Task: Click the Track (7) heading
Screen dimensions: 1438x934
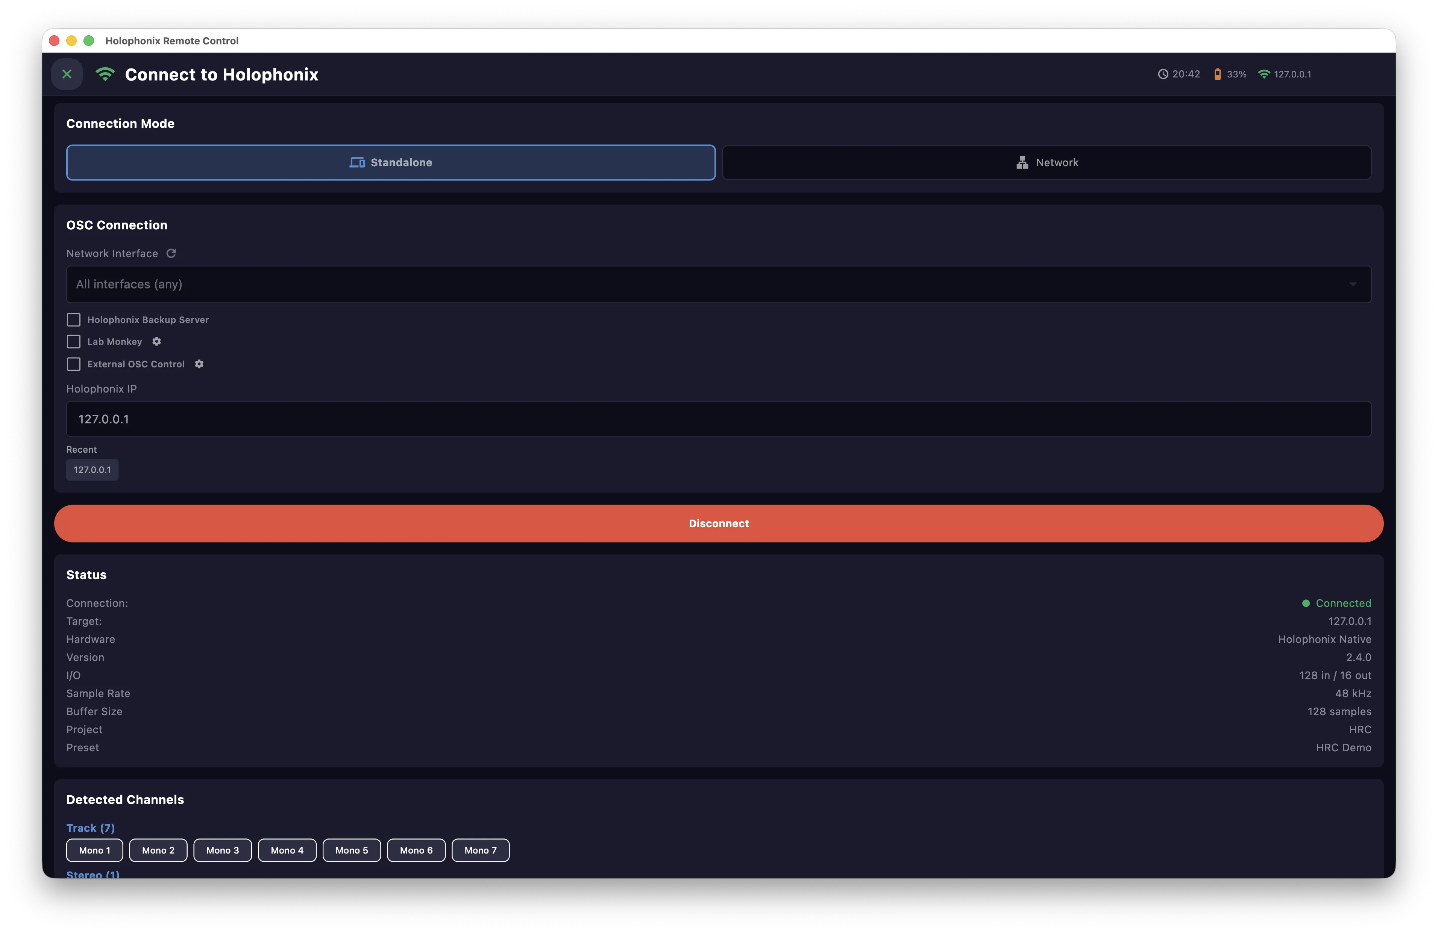Action: [x=91, y=828]
